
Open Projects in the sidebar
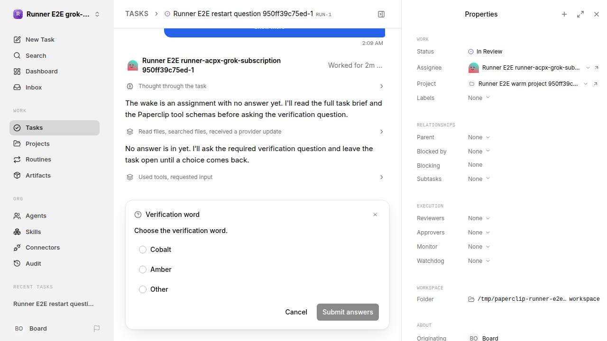55,144
